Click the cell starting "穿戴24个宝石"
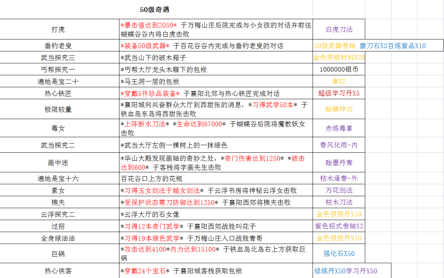The width and height of the screenshot is (444, 278). click(216, 271)
